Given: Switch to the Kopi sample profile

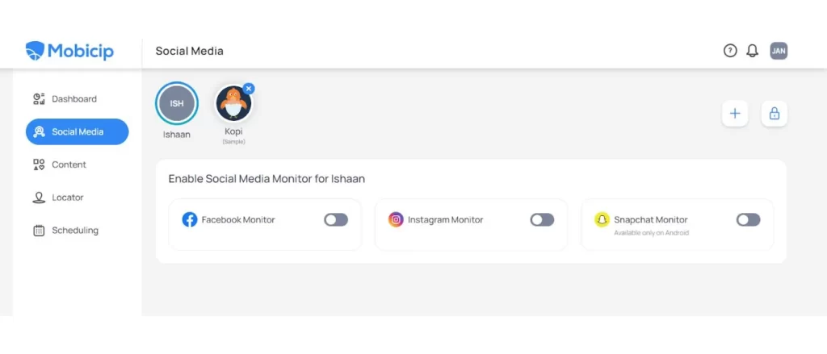Looking at the screenshot, I should [233, 105].
